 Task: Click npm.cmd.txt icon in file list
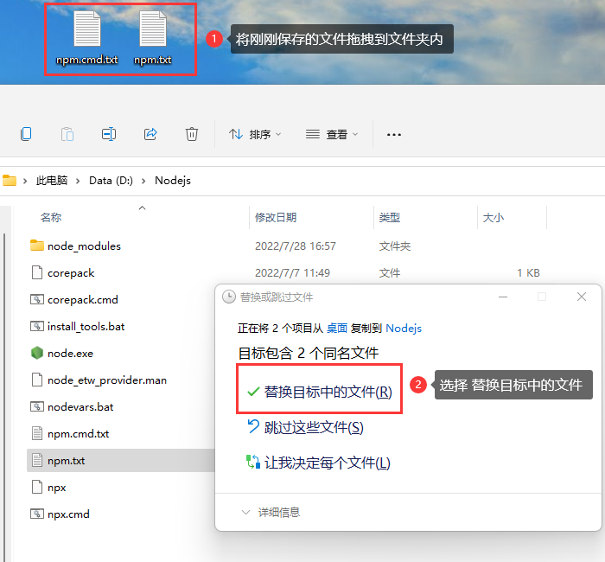[x=37, y=433]
